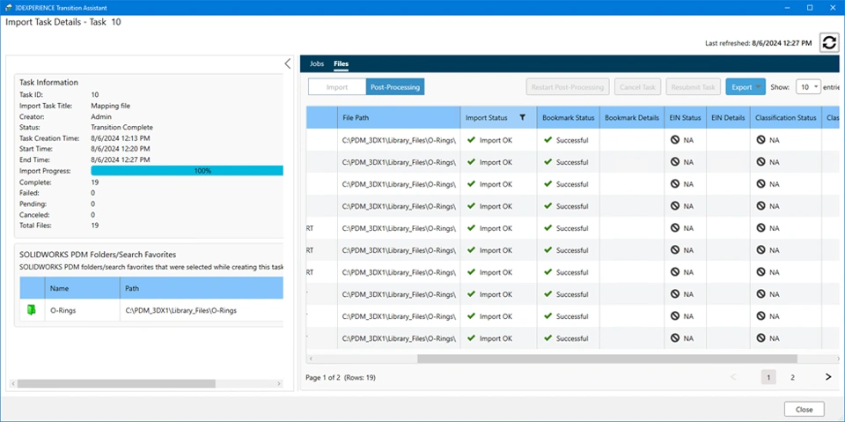This screenshot has height=422, width=845.
Task: Click the Close button
Action: click(804, 409)
